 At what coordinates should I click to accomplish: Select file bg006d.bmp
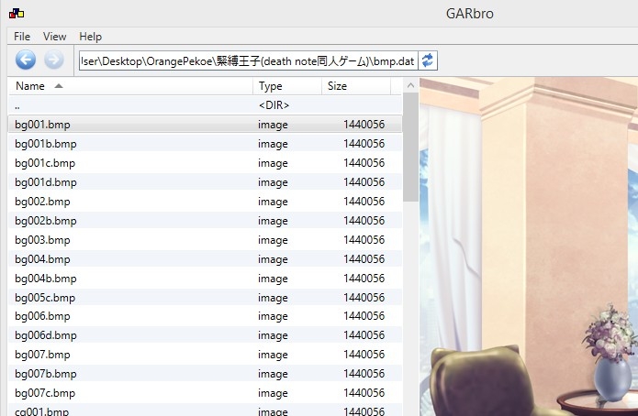205,335
